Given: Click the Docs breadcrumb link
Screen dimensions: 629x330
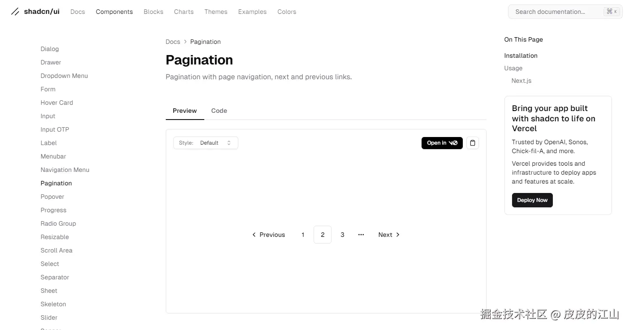Looking at the screenshot, I should pos(172,42).
